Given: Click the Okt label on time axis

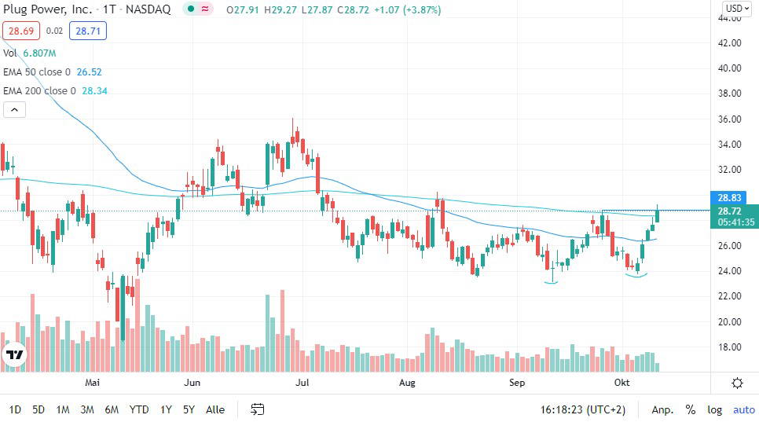Looking at the screenshot, I should (x=621, y=383).
